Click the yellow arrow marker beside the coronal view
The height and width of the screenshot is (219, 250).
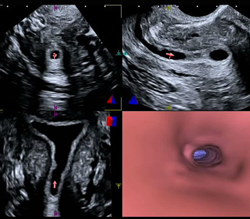click(118, 186)
